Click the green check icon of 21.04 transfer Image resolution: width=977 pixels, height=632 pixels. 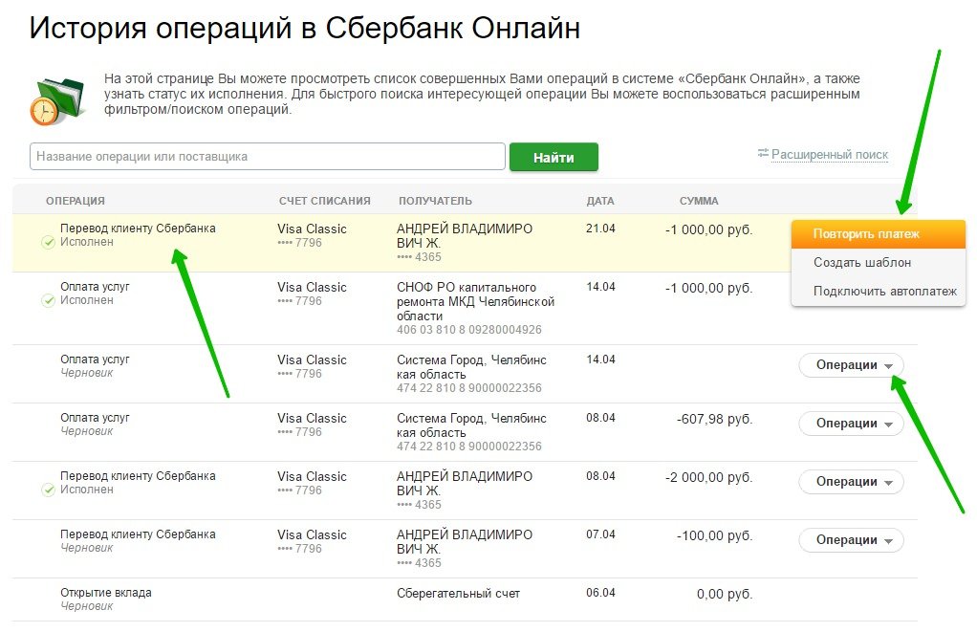(48, 243)
